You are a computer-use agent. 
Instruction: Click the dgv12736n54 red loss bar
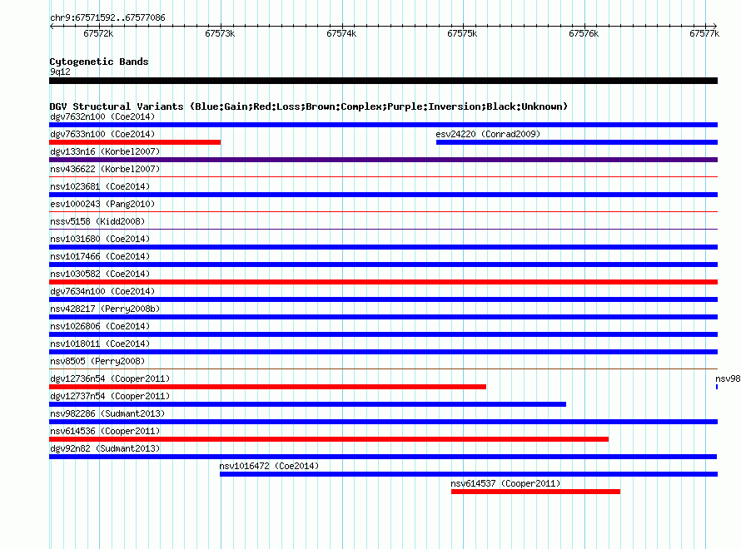267,387
